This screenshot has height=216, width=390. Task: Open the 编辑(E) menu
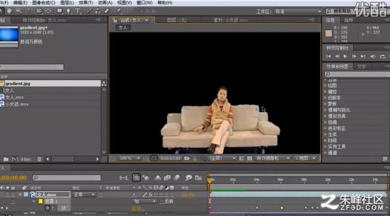pyautogui.click(x=20, y=3)
